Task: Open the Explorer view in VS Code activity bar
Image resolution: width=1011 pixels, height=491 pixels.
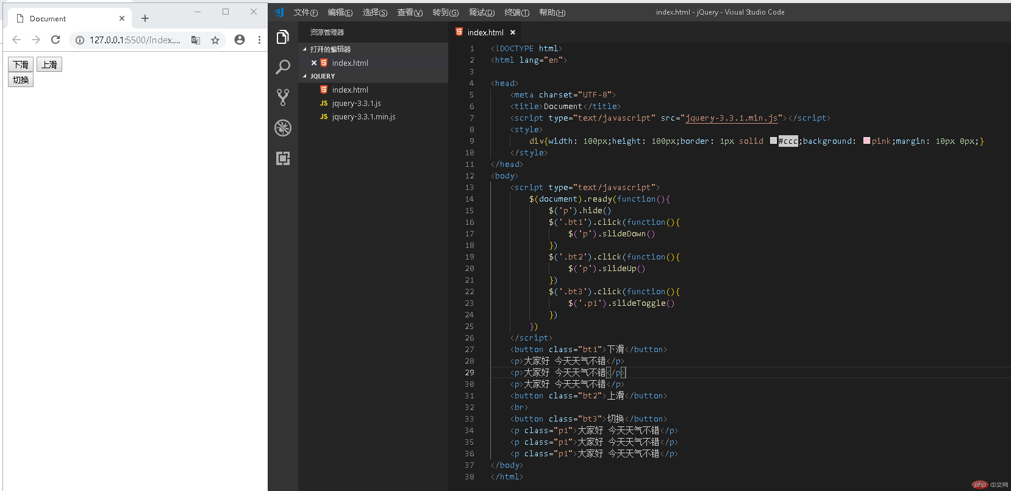Action: (x=282, y=37)
